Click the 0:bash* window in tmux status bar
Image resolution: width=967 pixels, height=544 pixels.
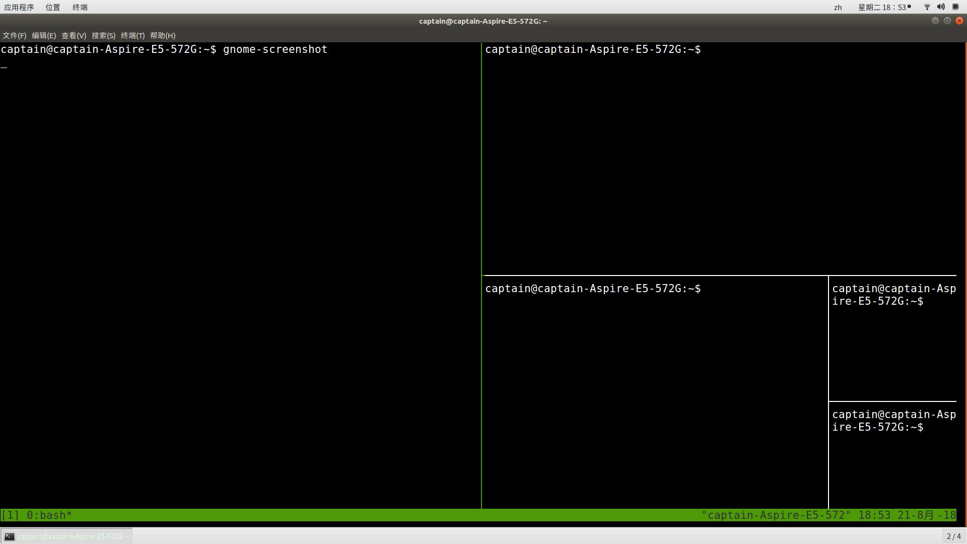point(49,515)
